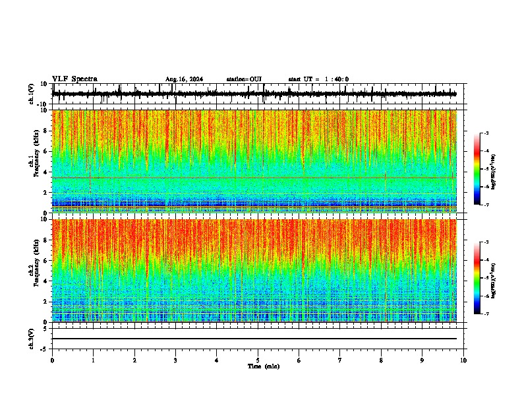Click the "8" kHz tick of ch.1 spectrogram
The height and width of the screenshot is (404, 522).
coord(46,131)
